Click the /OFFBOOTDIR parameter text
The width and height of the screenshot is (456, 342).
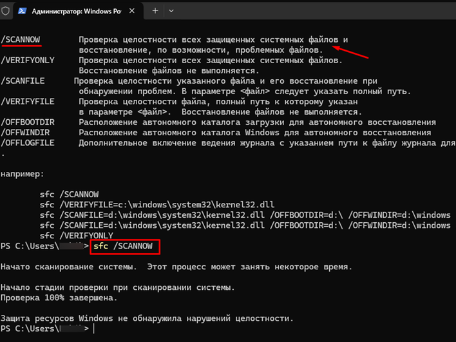pos(28,122)
